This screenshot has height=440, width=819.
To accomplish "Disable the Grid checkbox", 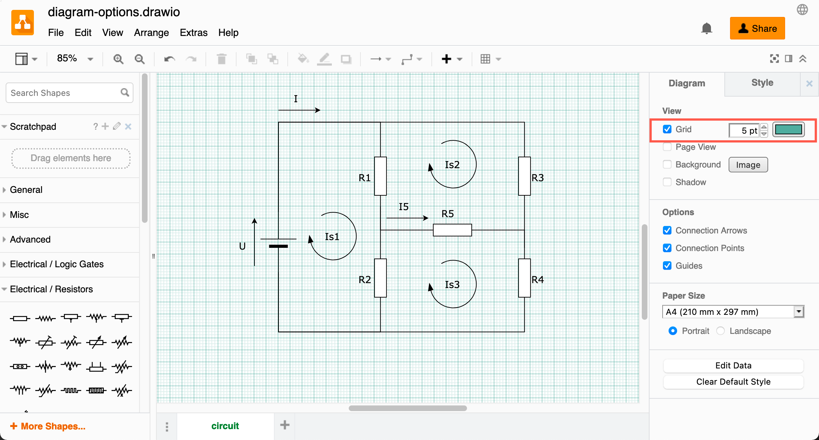I will point(667,129).
